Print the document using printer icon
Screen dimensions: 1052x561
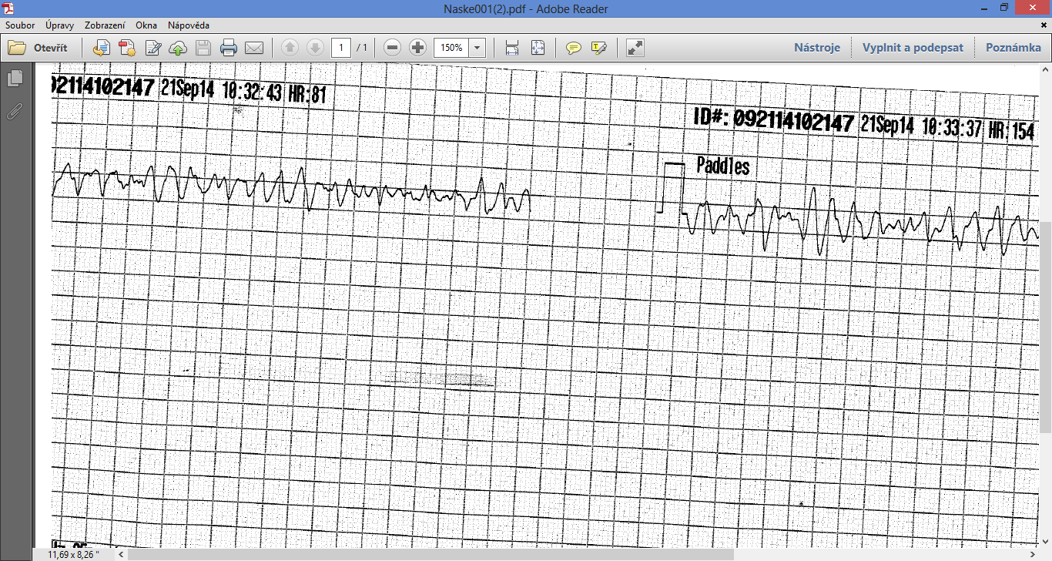[229, 48]
